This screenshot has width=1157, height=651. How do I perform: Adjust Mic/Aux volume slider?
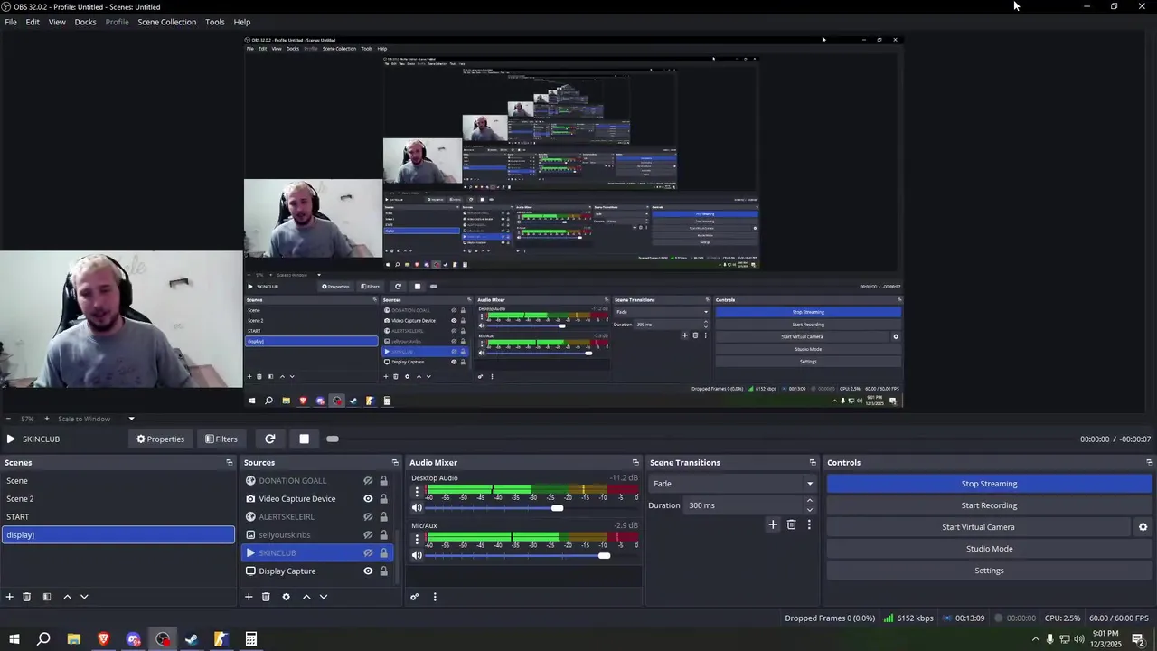tap(604, 556)
